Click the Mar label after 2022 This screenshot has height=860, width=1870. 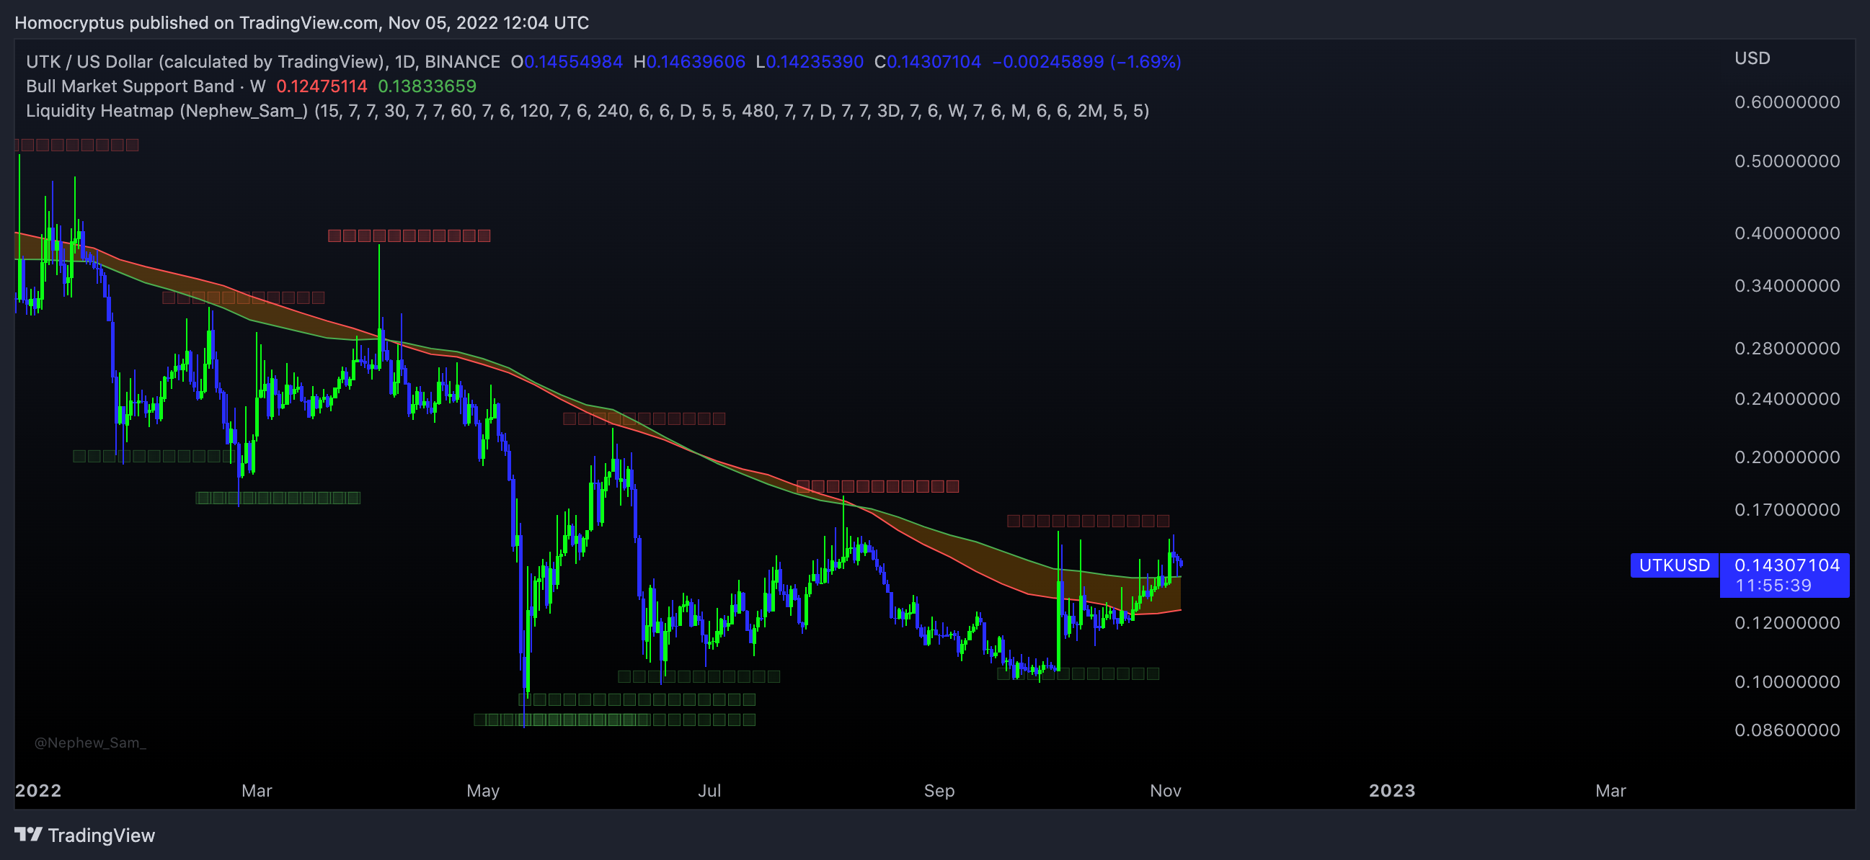point(257,790)
